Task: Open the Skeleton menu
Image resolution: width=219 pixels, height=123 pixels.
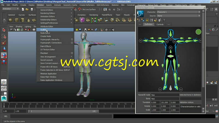Action: tap(115, 5)
